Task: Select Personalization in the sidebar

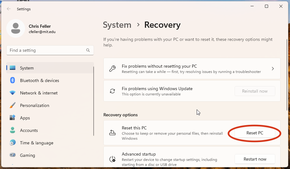Action: (50, 105)
